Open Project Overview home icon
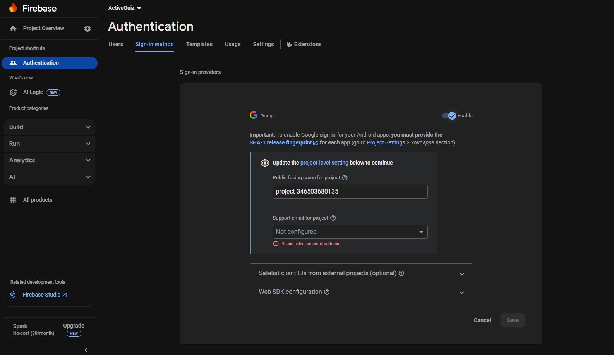614x355 pixels. pyautogui.click(x=13, y=29)
